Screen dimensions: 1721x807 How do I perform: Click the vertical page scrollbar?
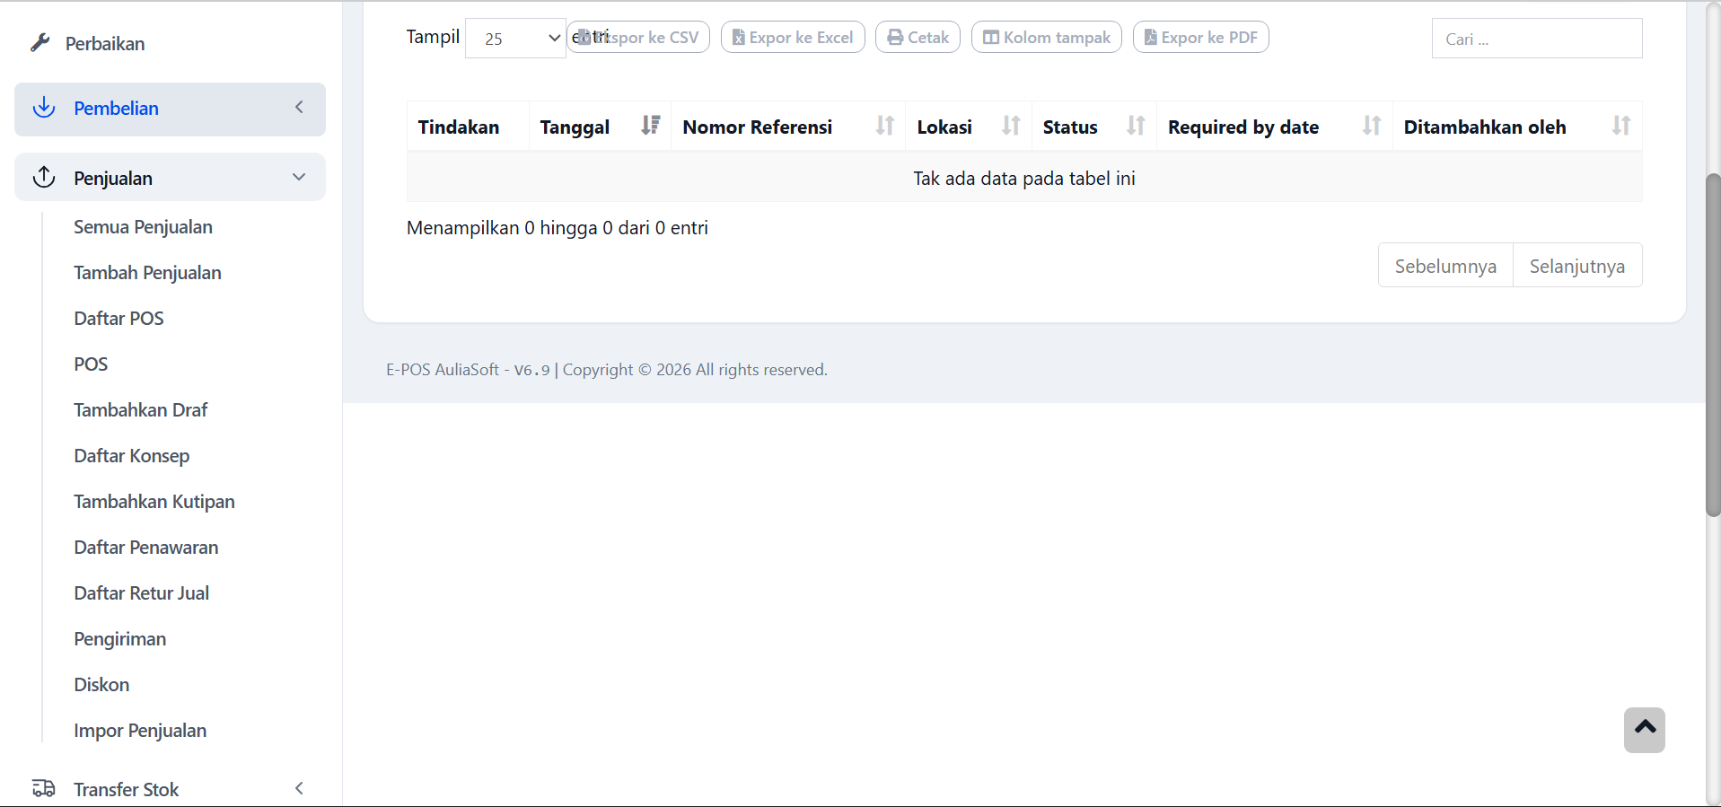[1713, 345]
